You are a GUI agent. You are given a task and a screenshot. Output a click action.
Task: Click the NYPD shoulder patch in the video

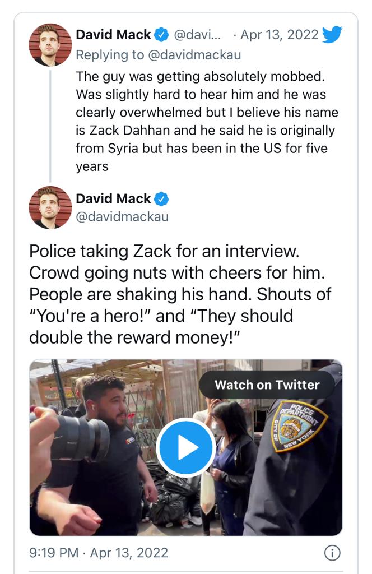pos(299,426)
